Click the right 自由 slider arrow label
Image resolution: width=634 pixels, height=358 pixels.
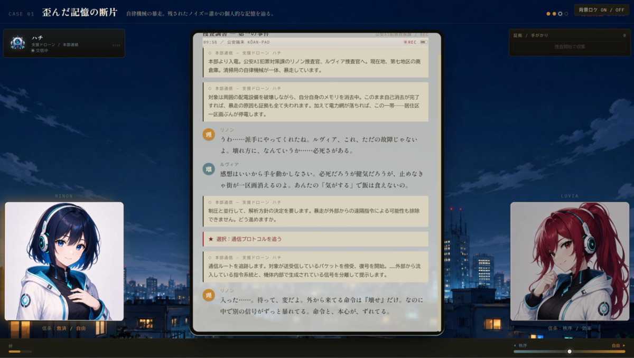click(x=618, y=345)
